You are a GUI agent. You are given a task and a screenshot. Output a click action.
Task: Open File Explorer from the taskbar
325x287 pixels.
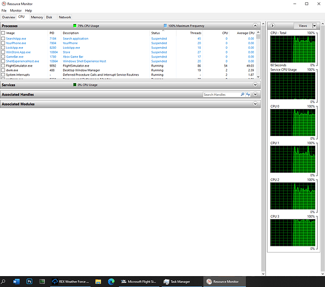[x=98, y=282]
